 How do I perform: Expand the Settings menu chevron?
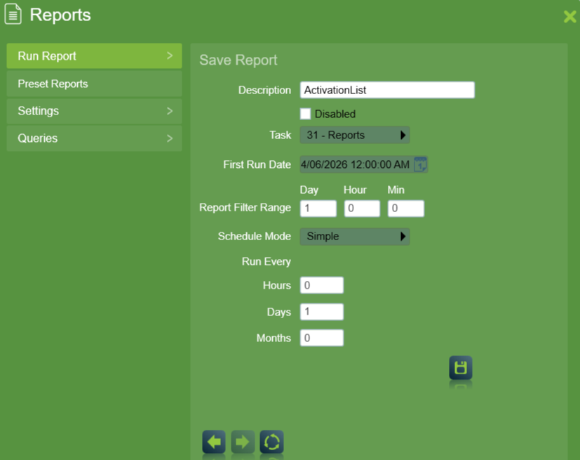click(x=170, y=111)
